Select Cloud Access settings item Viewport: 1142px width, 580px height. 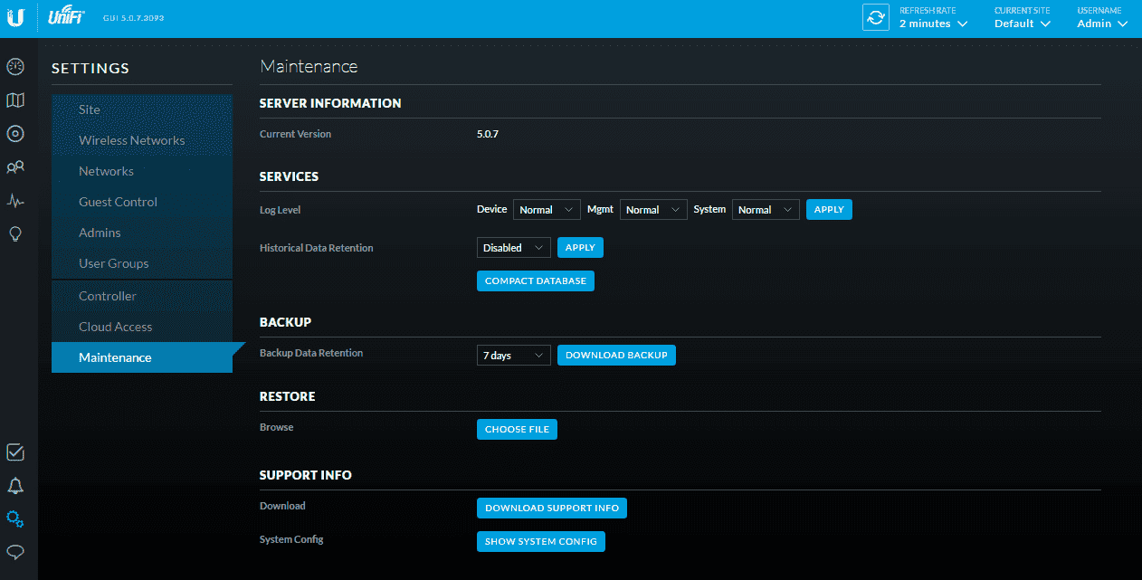(x=142, y=327)
